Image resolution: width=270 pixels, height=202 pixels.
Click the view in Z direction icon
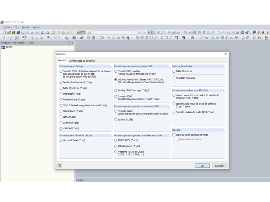[171, 38]
